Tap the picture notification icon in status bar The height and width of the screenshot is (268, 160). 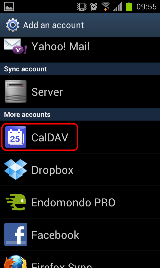(x=9, y=6)
